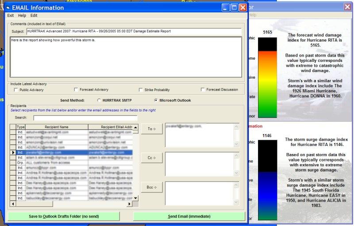Check the Strike Probability option
354x226 pixels.
(141, 90)
